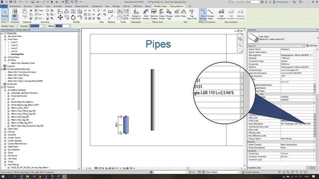Click the view horizontal scrollbar thumb
The width and height of the screenshot is (319, 179).
pyautogui.click(x=188, y=168)
